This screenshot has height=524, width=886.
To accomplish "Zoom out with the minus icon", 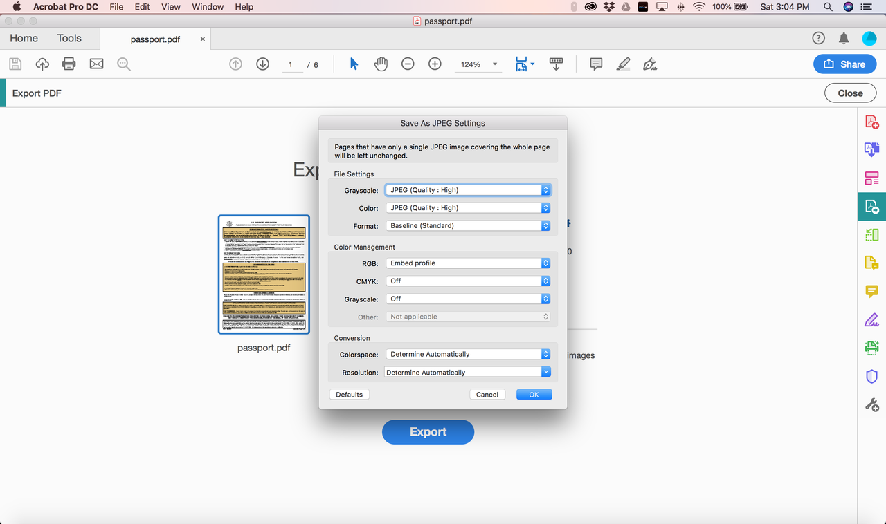I will (x=408, y=64).
